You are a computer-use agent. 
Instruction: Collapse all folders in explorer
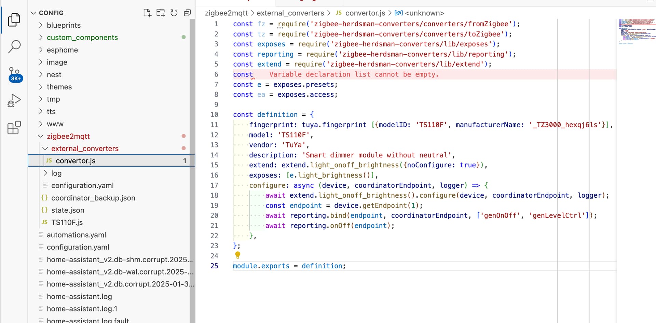click(x=187, y=13)
